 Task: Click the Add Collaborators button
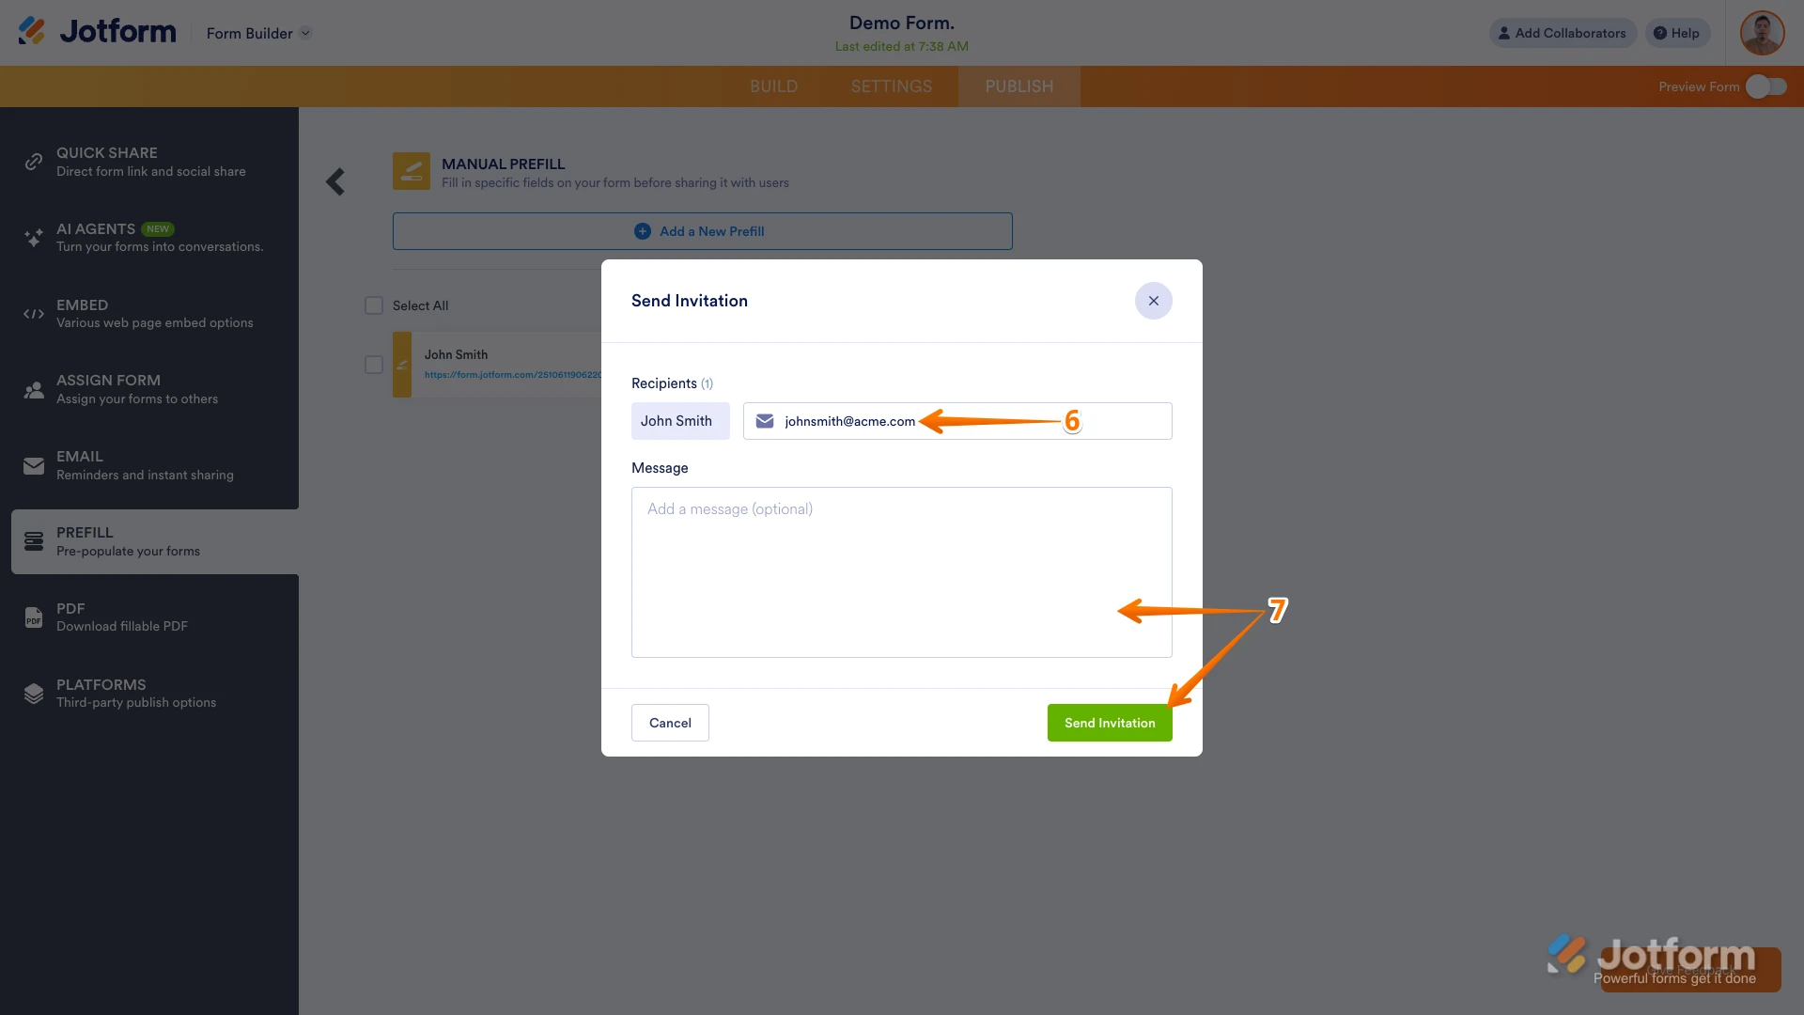(1563, 33)
